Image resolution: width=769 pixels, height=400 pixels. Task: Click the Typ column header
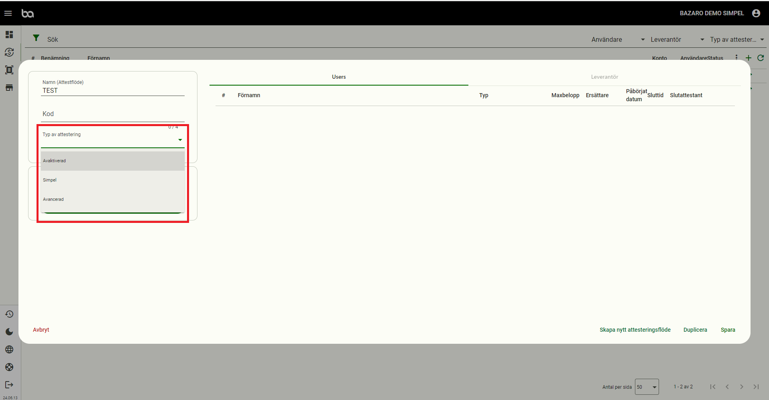(x=484, y=95)
